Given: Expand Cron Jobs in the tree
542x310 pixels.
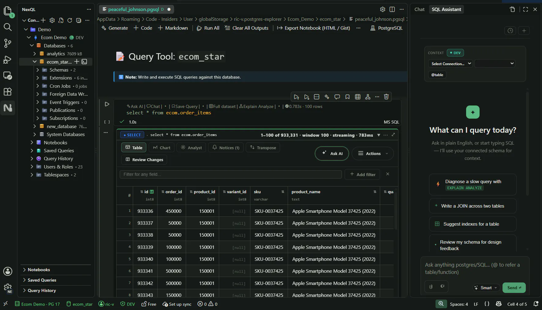Looking at the screenshot, I should (38, 86).
